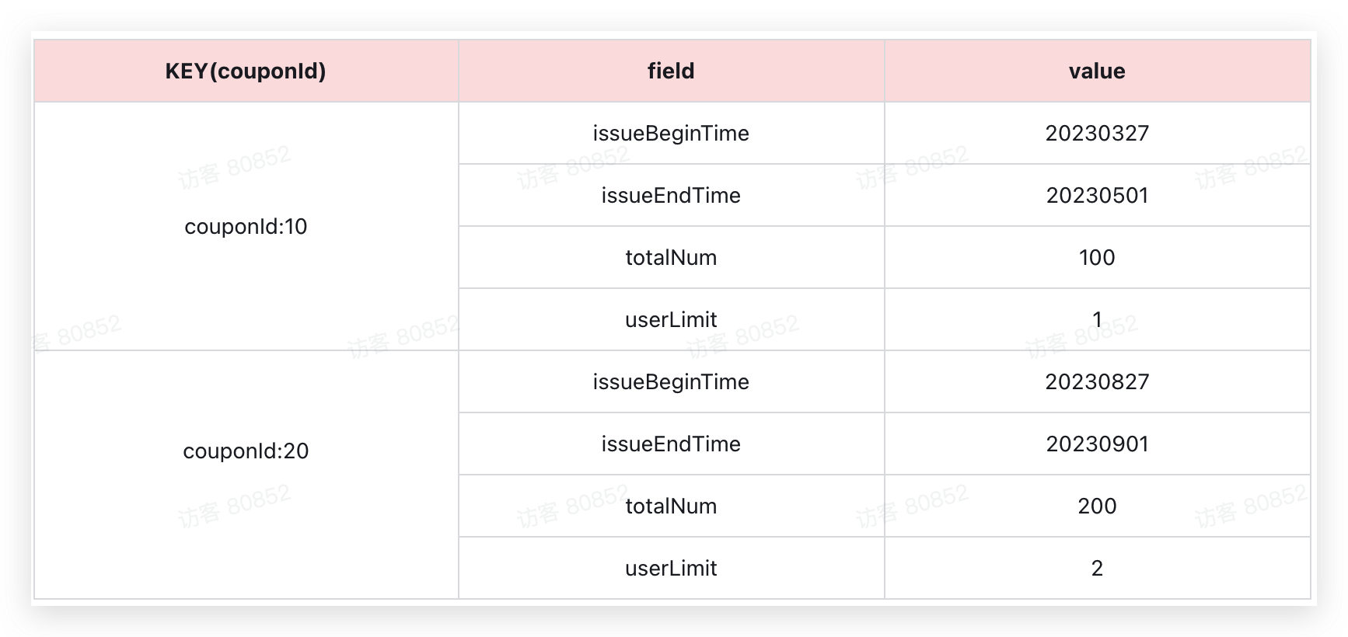Click totalNum field for couponId:20

[671, 506]
